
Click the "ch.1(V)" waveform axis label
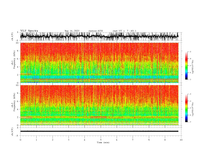point(12,36)
